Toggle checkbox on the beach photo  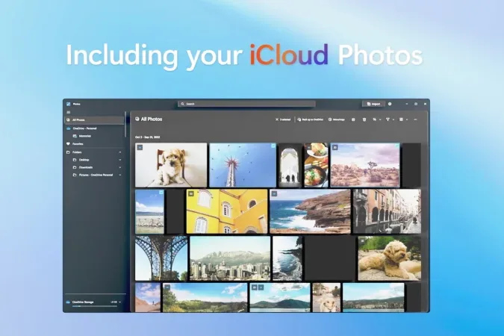tap(161, 193)
